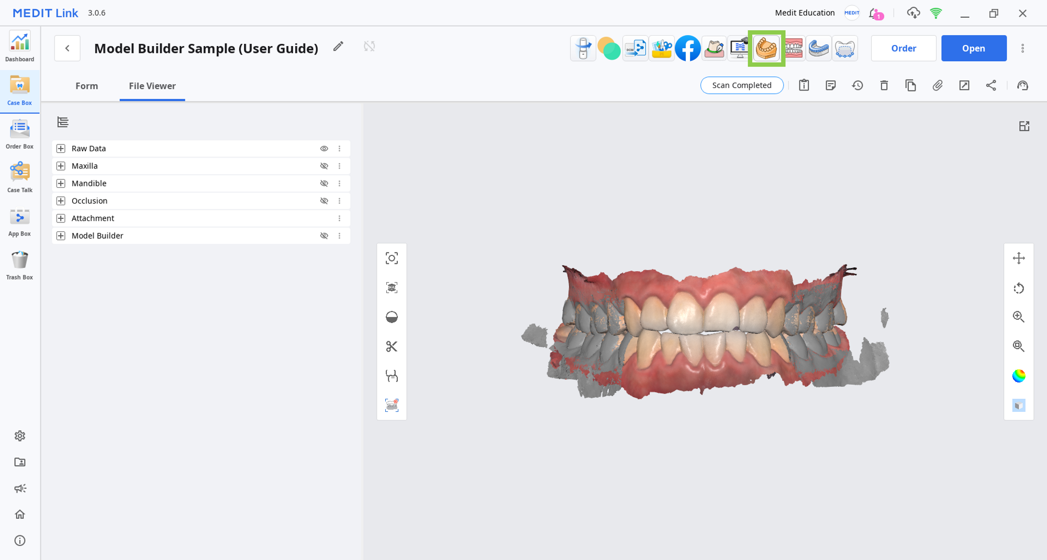Open the two-circles color app icon
The image size is (1047, 560).
609,48
